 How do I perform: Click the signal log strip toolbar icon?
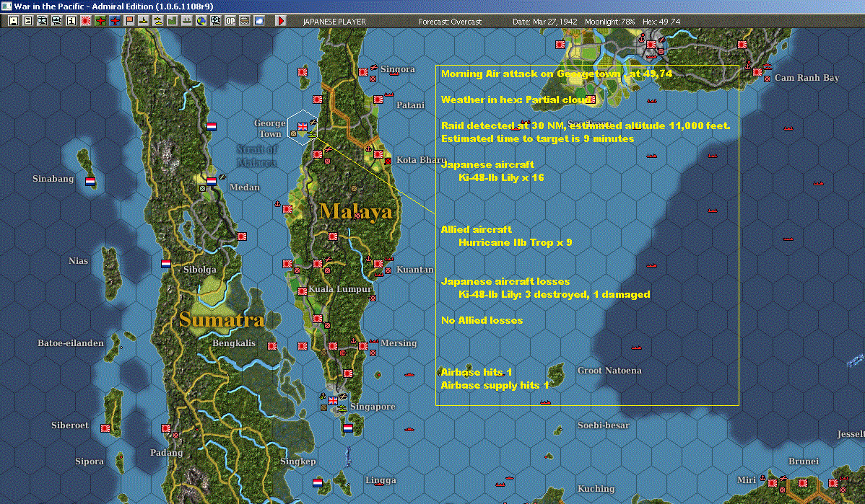click(244, 21)
